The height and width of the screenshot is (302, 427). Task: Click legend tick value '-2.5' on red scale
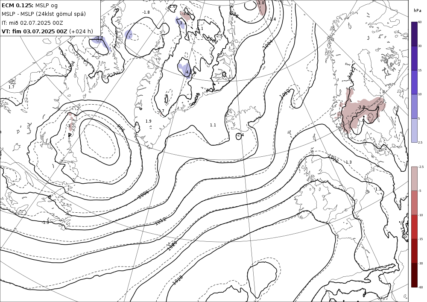point(421,167)
